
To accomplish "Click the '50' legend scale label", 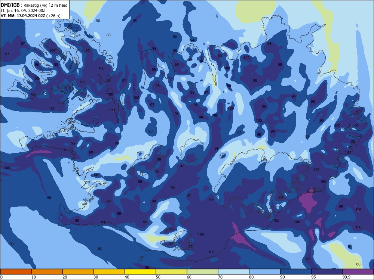I will [158, 277].
